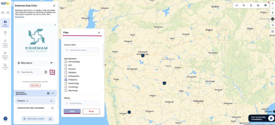Expand the Map layers dropdown

pos(51,63)
